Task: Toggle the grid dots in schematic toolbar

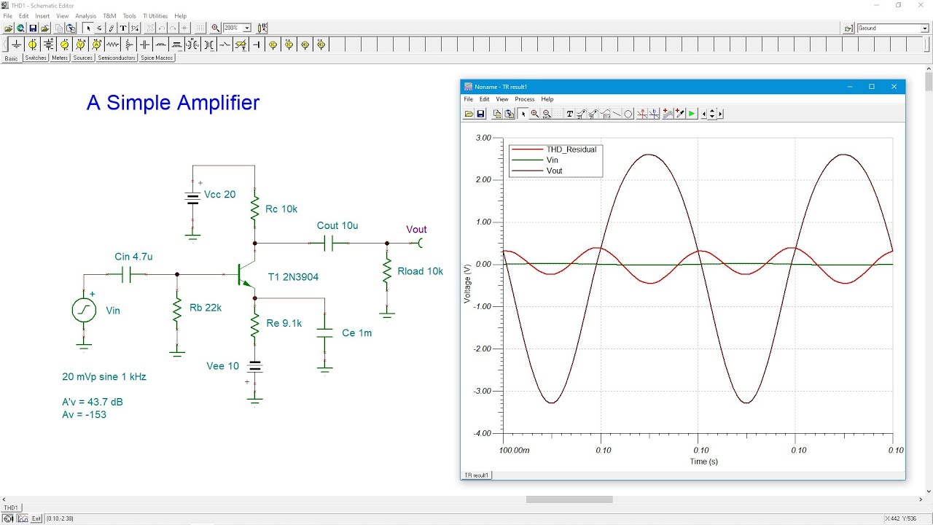Action: [200, 28]
